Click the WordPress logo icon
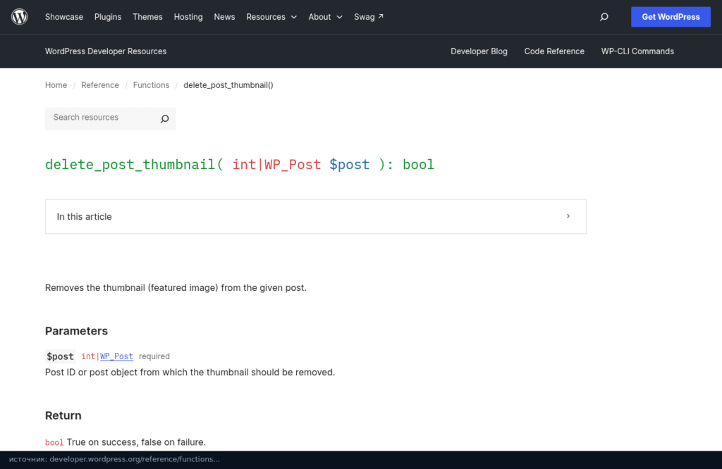Image resolution: width=722 pixels, height=469 pixels. [19, 17]
